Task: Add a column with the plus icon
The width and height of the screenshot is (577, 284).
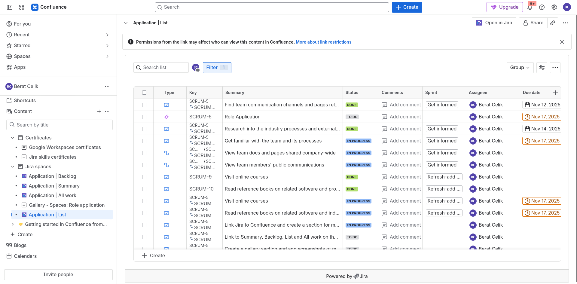Action: [x=555, y=93]
